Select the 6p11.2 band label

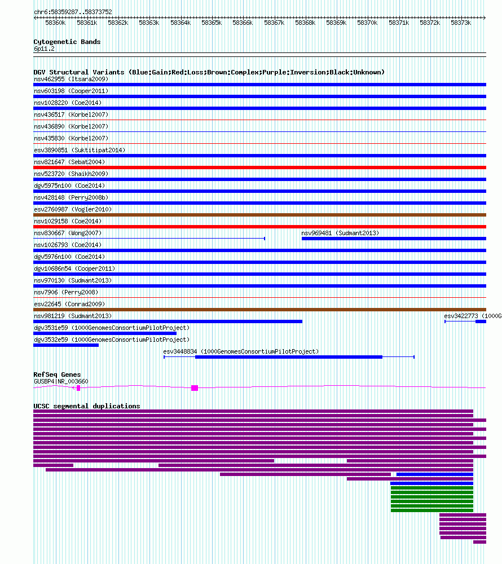(x=44, y=49)
